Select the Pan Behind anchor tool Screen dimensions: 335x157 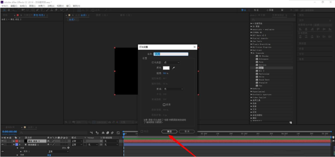(x=27, y=10)
